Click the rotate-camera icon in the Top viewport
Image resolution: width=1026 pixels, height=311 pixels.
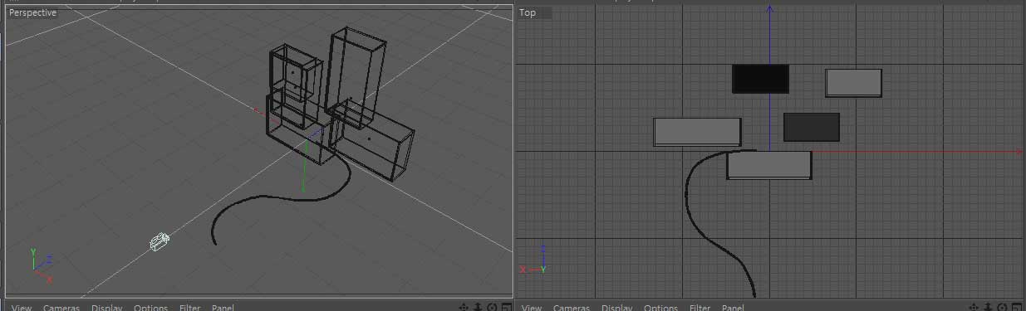tap(1002, 308)
